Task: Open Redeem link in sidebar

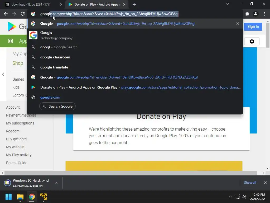Action: coord(13,131)
